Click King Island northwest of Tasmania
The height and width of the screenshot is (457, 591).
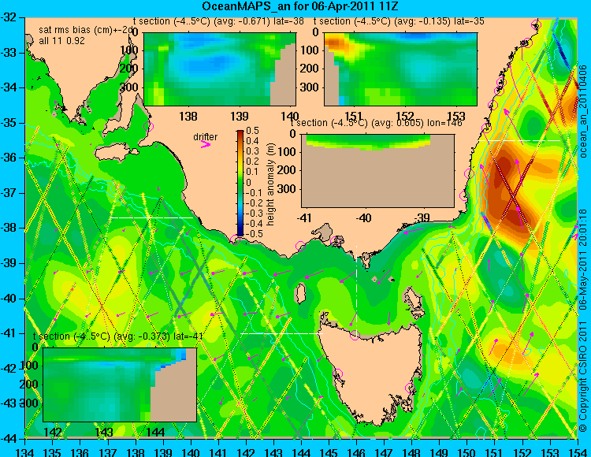(300, 293)
